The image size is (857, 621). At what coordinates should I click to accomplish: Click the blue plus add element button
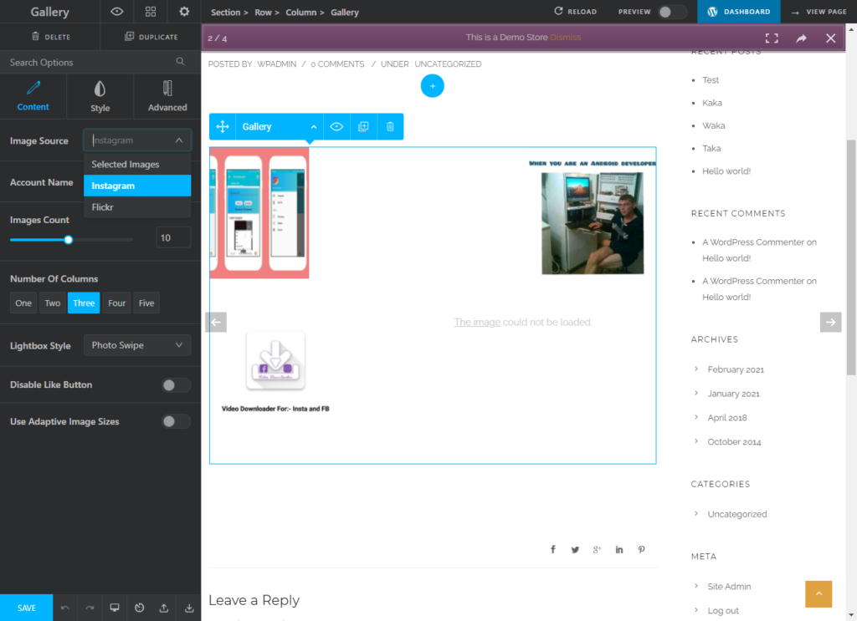coord(433,86)
